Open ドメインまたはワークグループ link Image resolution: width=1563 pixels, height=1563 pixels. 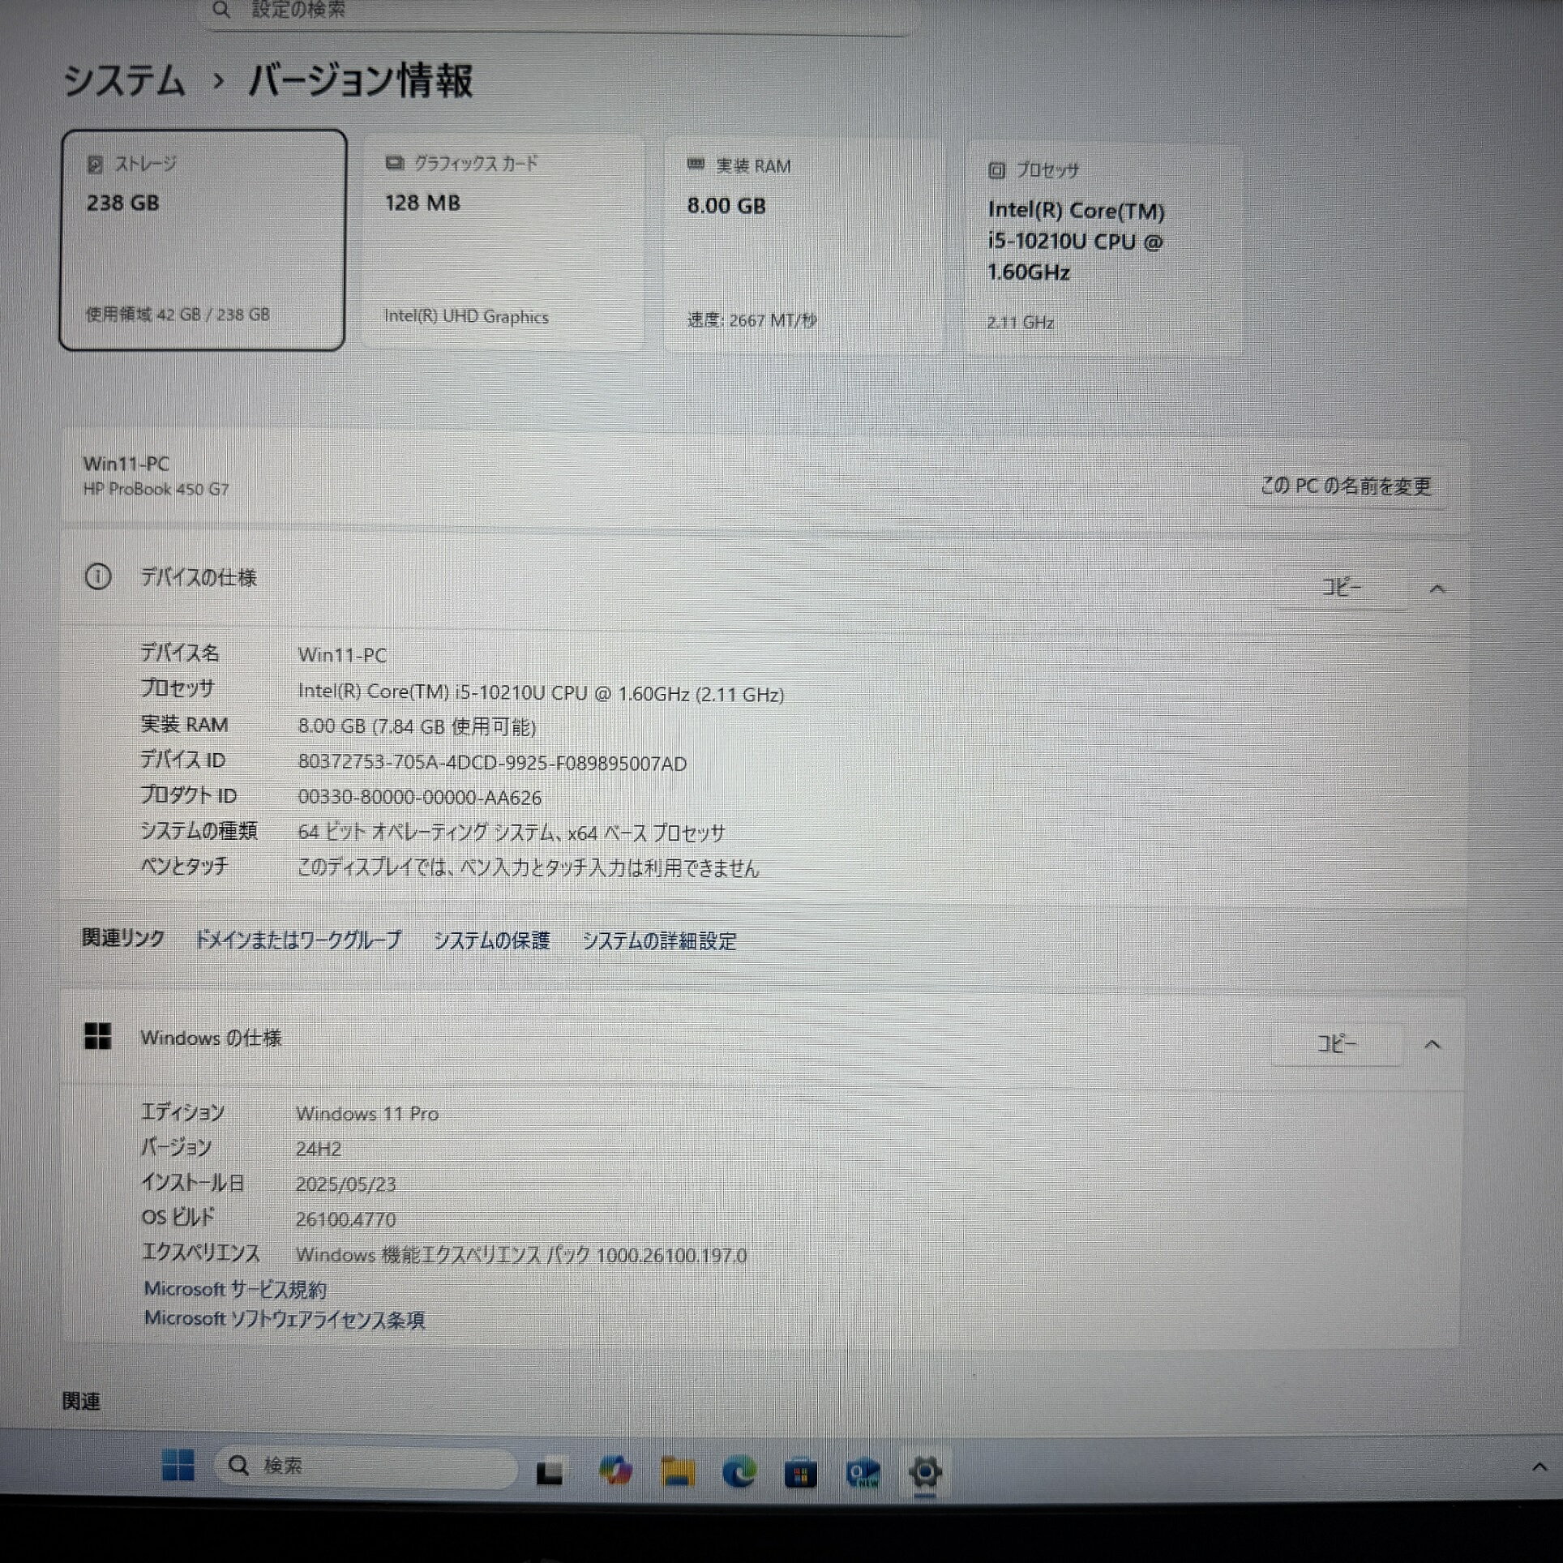click(298, 940)
